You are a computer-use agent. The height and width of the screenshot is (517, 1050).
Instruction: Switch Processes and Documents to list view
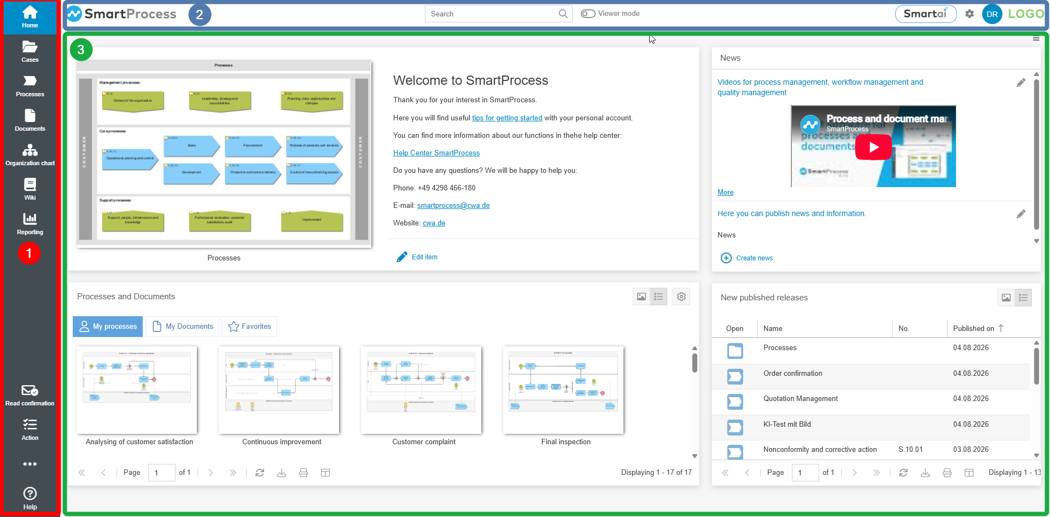click(658, 297)
